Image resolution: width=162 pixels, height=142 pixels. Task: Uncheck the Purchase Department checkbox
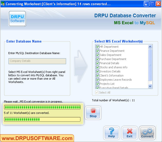pyautogui.click(x=97, y=59)
